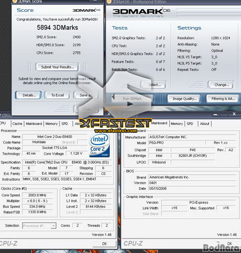
Task: Select Mainboard tab in right CPU-Z
Action: pos(159,123)
